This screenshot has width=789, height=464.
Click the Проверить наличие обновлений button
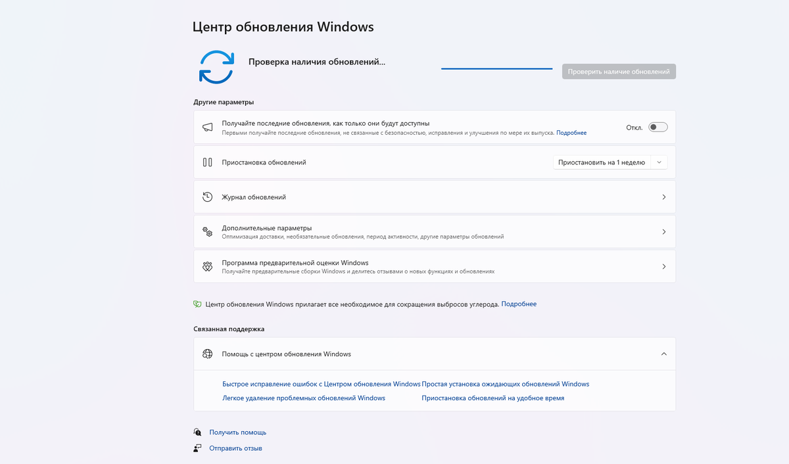coord(619,72)
